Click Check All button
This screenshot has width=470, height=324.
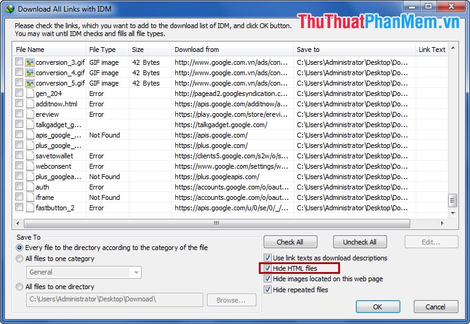click(290, 242)
